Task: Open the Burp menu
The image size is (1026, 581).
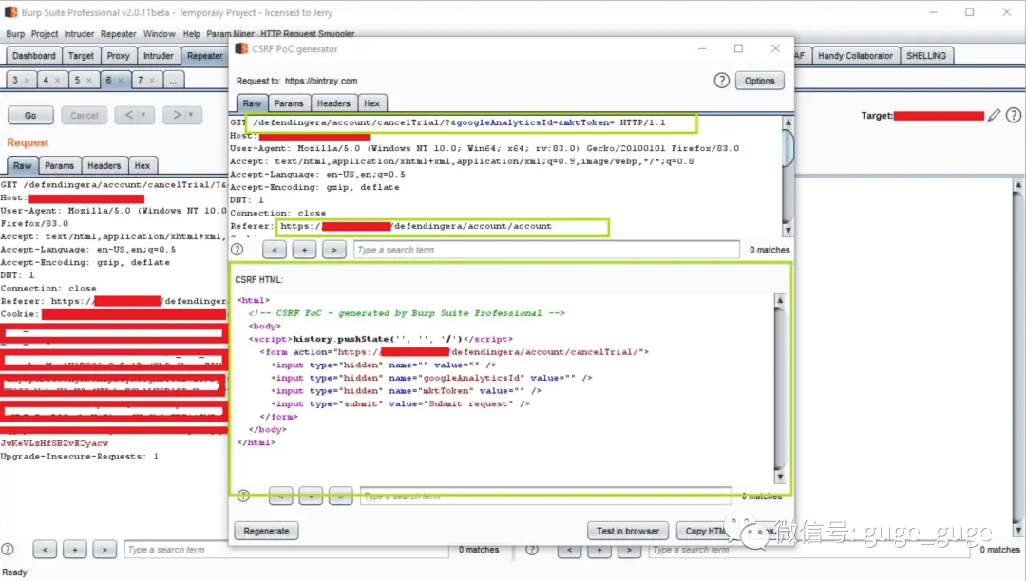Action: [15, 34]
